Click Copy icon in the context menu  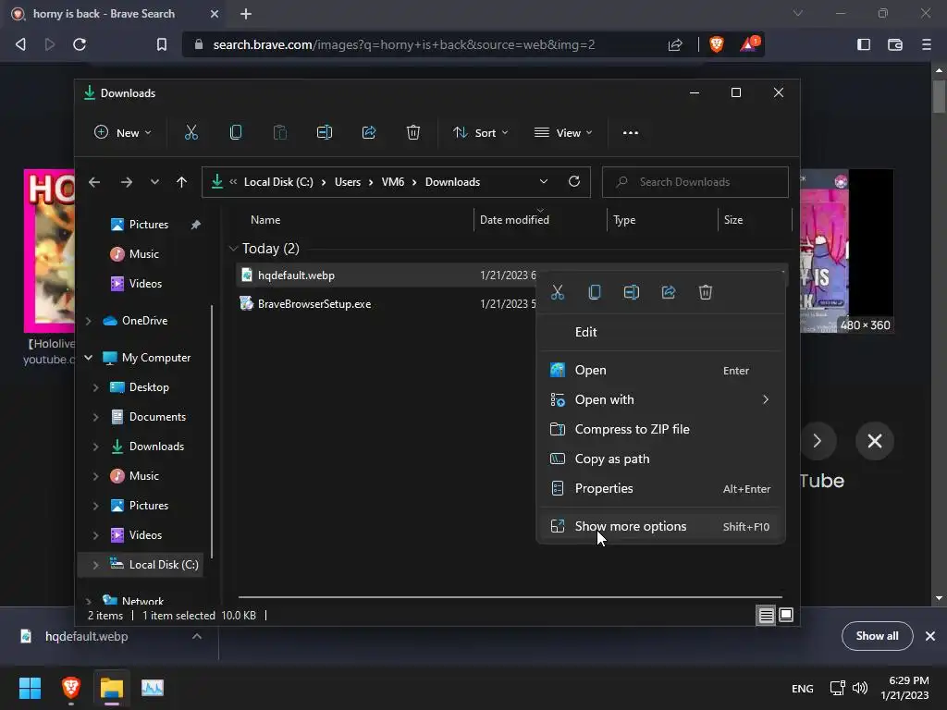click(x=595, y=292)
